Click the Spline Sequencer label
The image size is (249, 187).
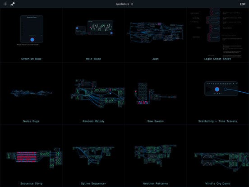click(x=93, y=183)
